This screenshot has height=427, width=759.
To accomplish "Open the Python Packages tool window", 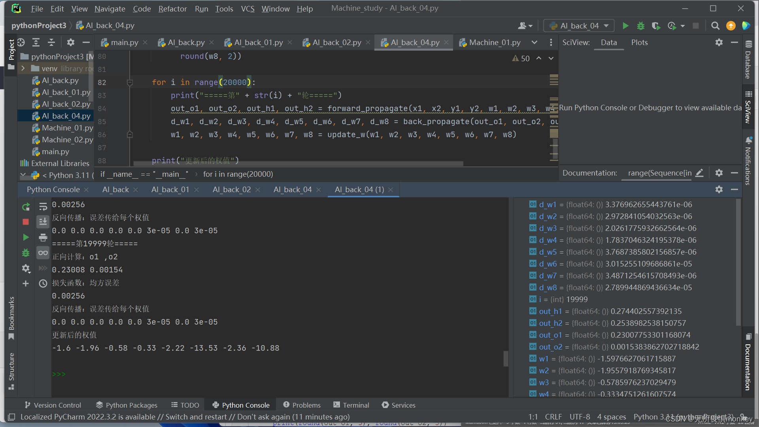I will (126, 405).
